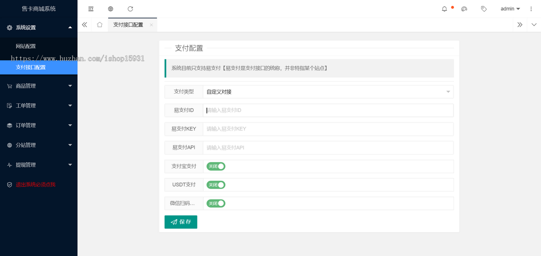Open 支付类型 dropdown 自定义对接
This screenshot has width=541, height=256.
coord(328,91)
